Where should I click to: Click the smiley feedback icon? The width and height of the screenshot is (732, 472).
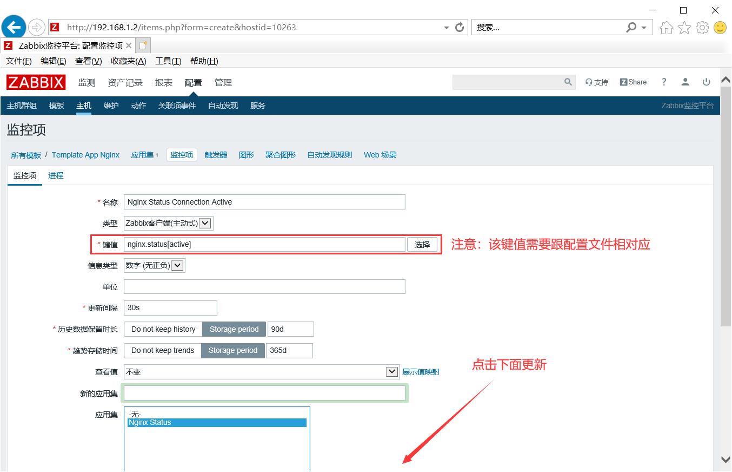click(720, 28)
